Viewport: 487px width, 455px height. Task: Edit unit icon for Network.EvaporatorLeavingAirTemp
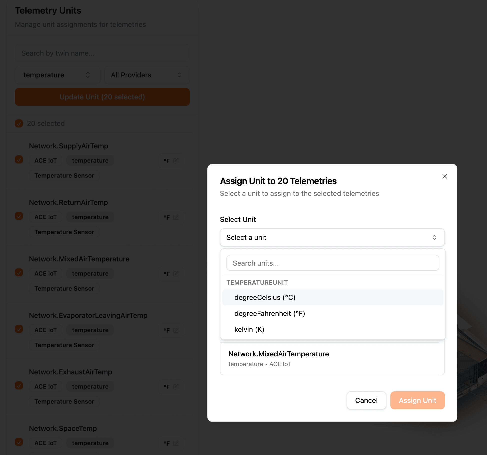(176, 330)
